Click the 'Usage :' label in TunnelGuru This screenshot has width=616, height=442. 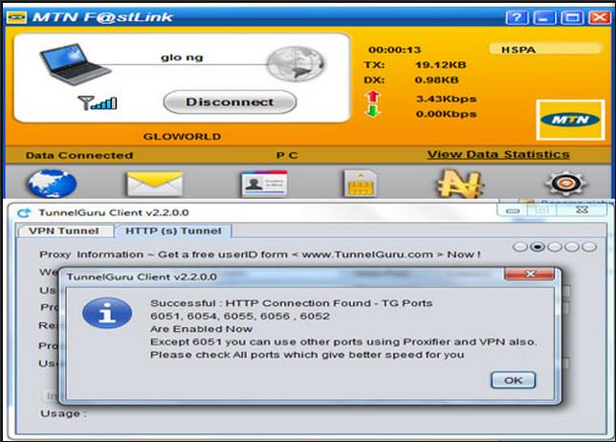(x=64, y=413)
